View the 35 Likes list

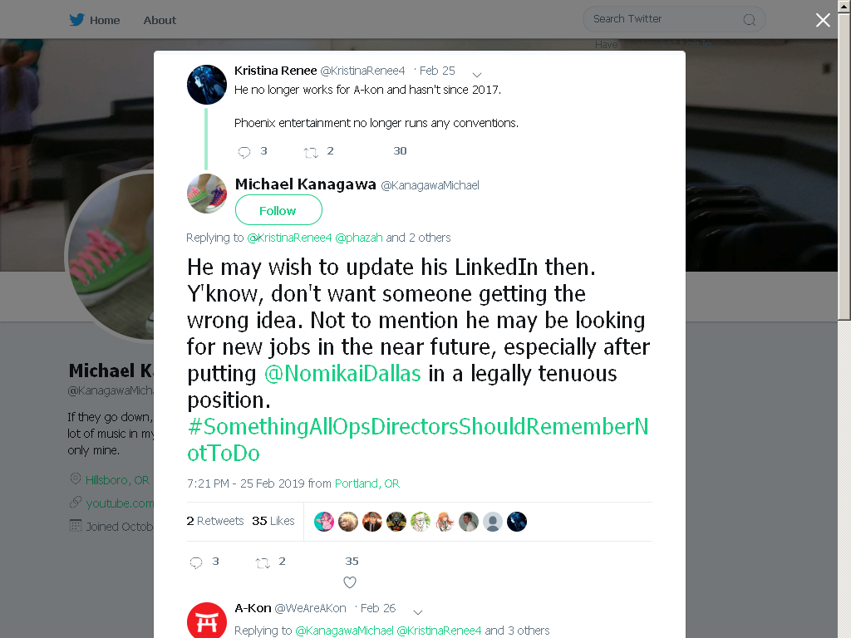273,521
